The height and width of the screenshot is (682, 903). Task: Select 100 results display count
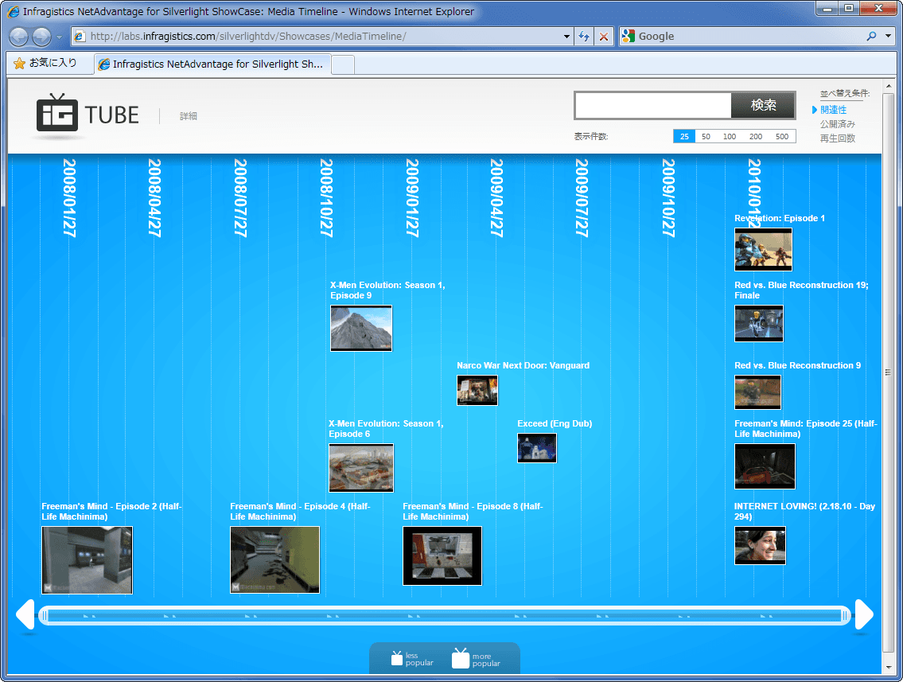coord(729,137)
